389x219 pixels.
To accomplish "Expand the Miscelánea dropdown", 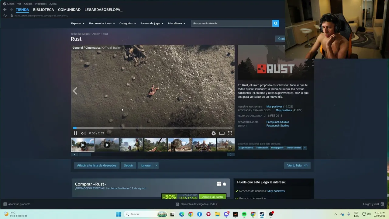I will 177,23.
